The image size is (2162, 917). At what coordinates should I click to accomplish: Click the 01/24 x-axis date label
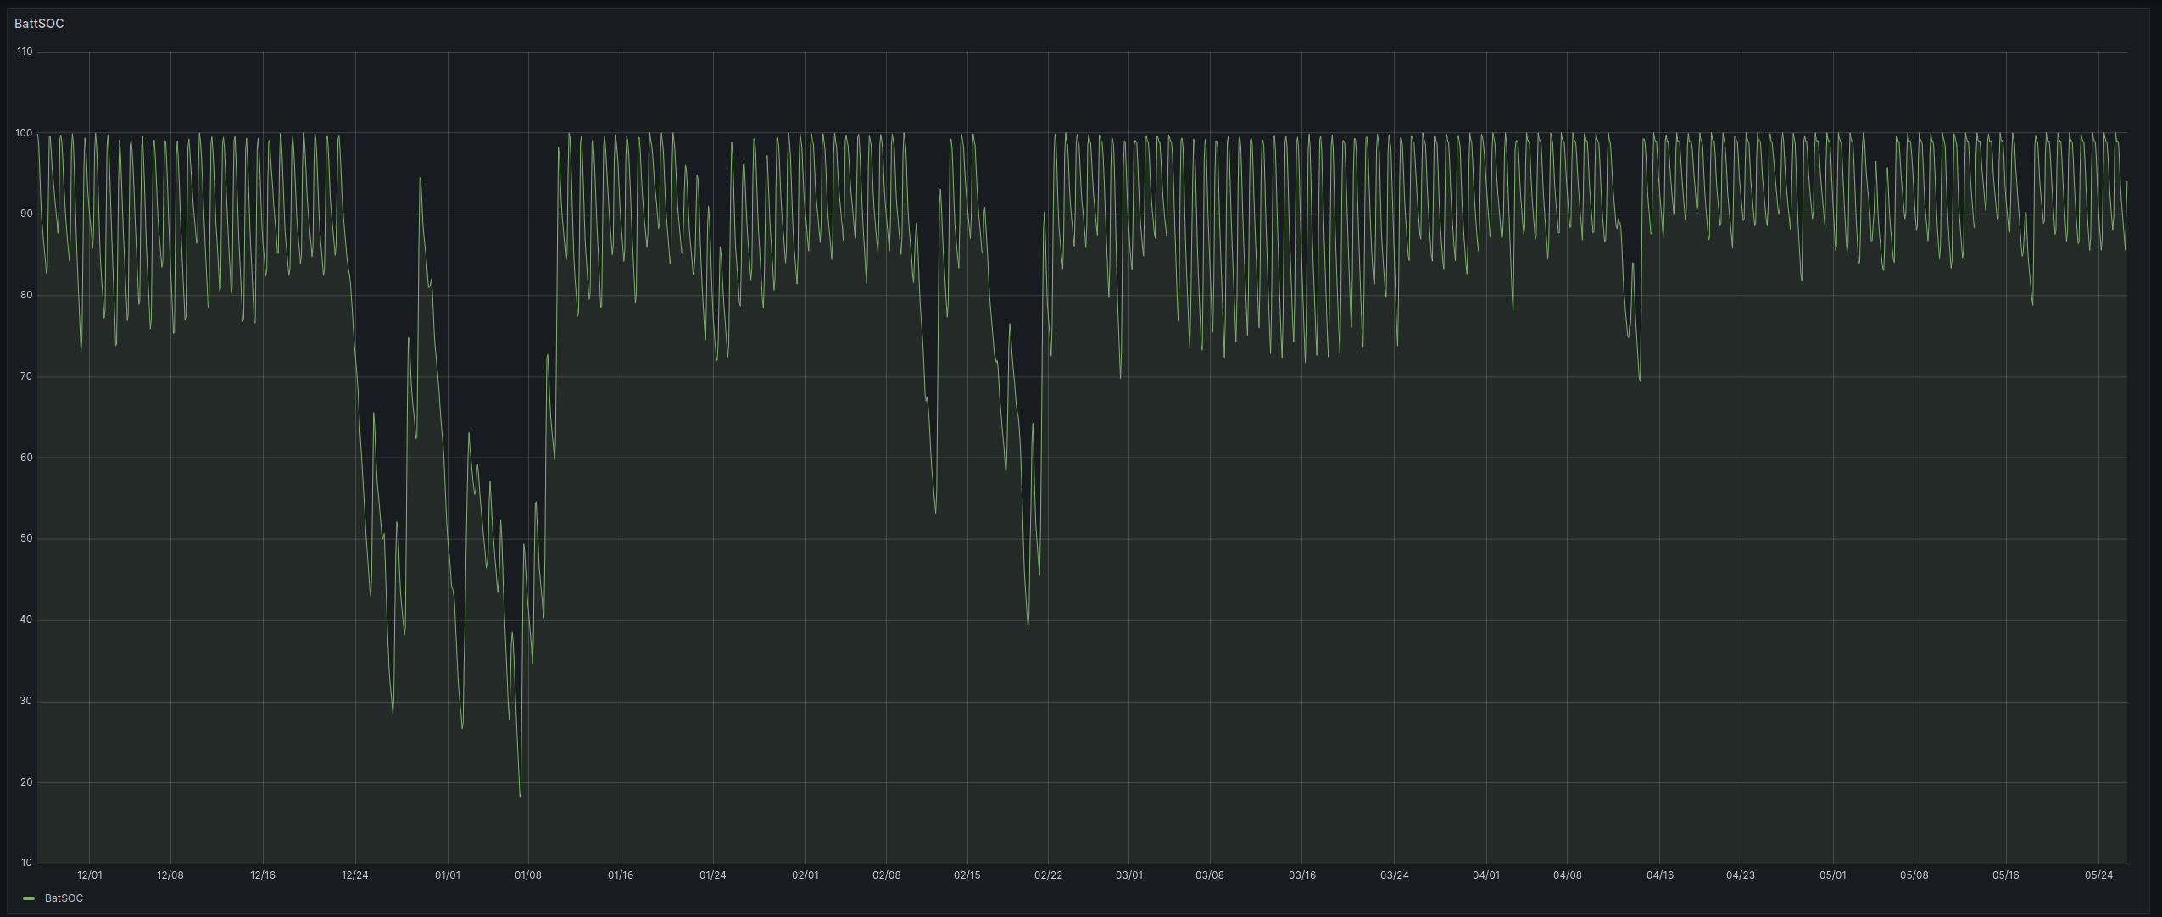coord(713,875)
